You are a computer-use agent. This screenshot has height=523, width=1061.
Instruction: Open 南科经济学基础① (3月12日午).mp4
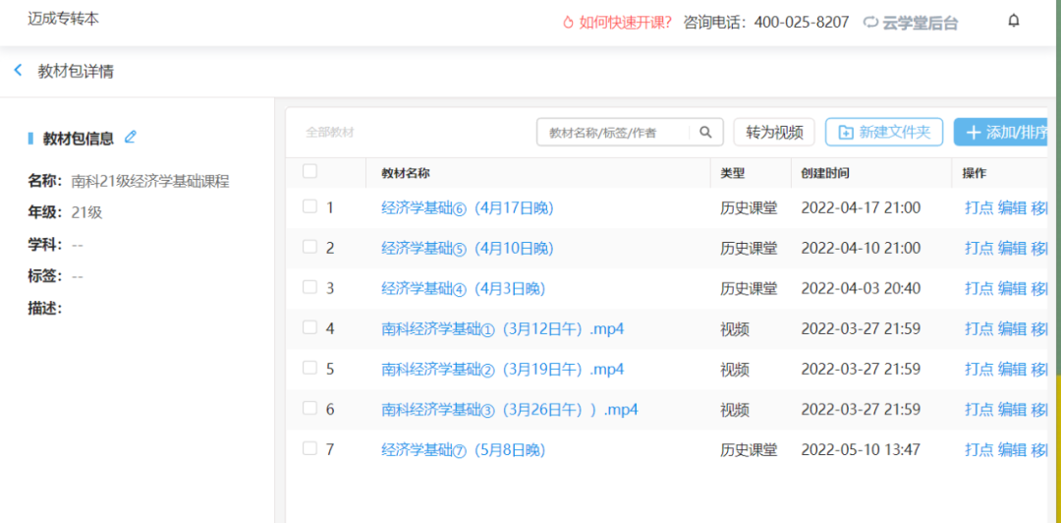(x=503, y=329)
